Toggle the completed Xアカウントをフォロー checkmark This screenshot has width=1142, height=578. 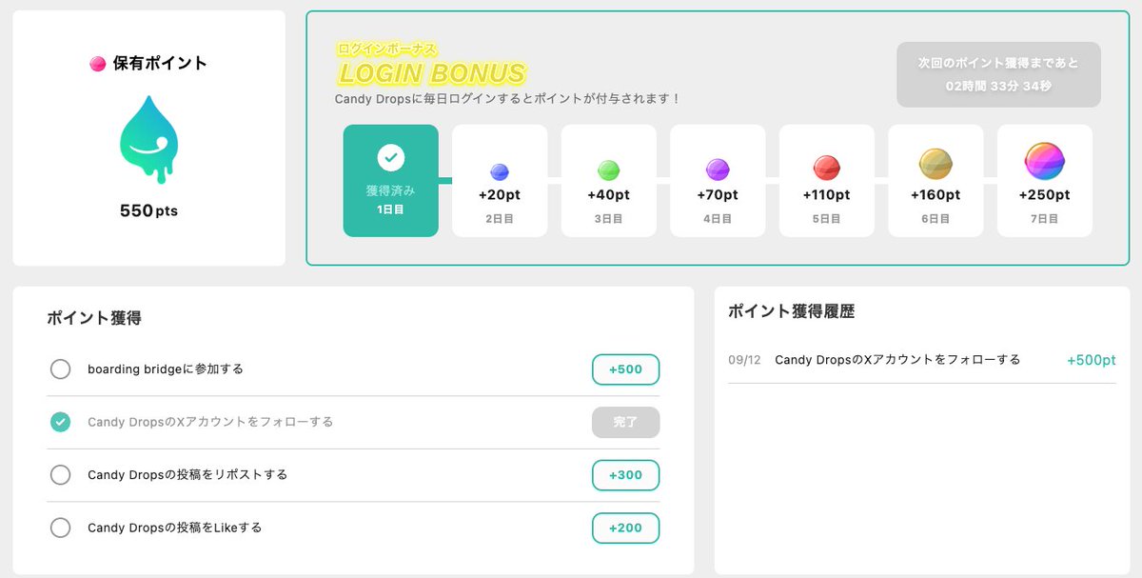coord(60,422)
